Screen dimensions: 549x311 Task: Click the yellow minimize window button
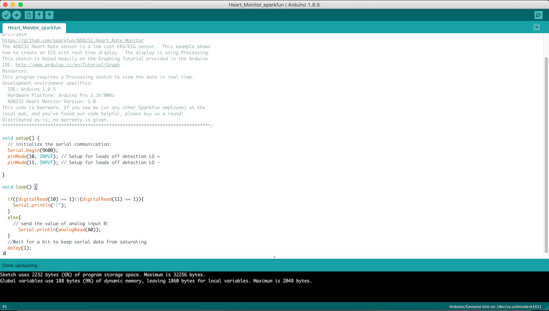13,4
